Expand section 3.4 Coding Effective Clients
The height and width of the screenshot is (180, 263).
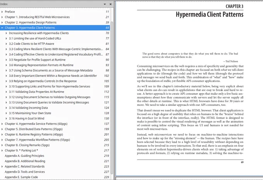coord(6,54)
